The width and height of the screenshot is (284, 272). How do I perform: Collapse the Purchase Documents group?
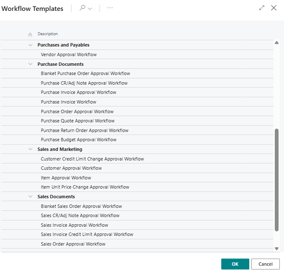(30, 64)
